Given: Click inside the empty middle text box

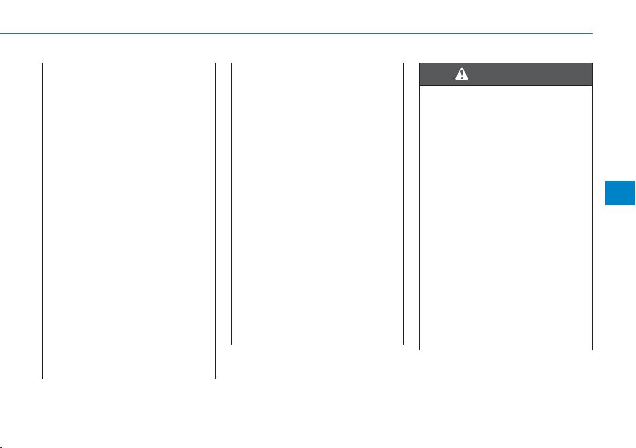Looking at the screenshot, I should pos(317,204).
